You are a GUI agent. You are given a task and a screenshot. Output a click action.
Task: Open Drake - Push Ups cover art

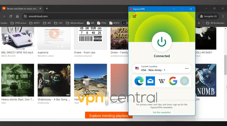[x=91, y=38]
